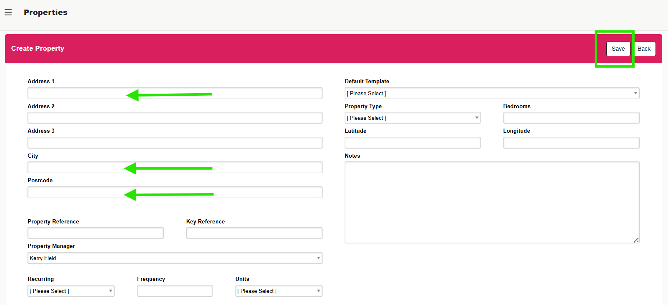
Task: Open the Property Manager dropdown
Action: [175, 258]
